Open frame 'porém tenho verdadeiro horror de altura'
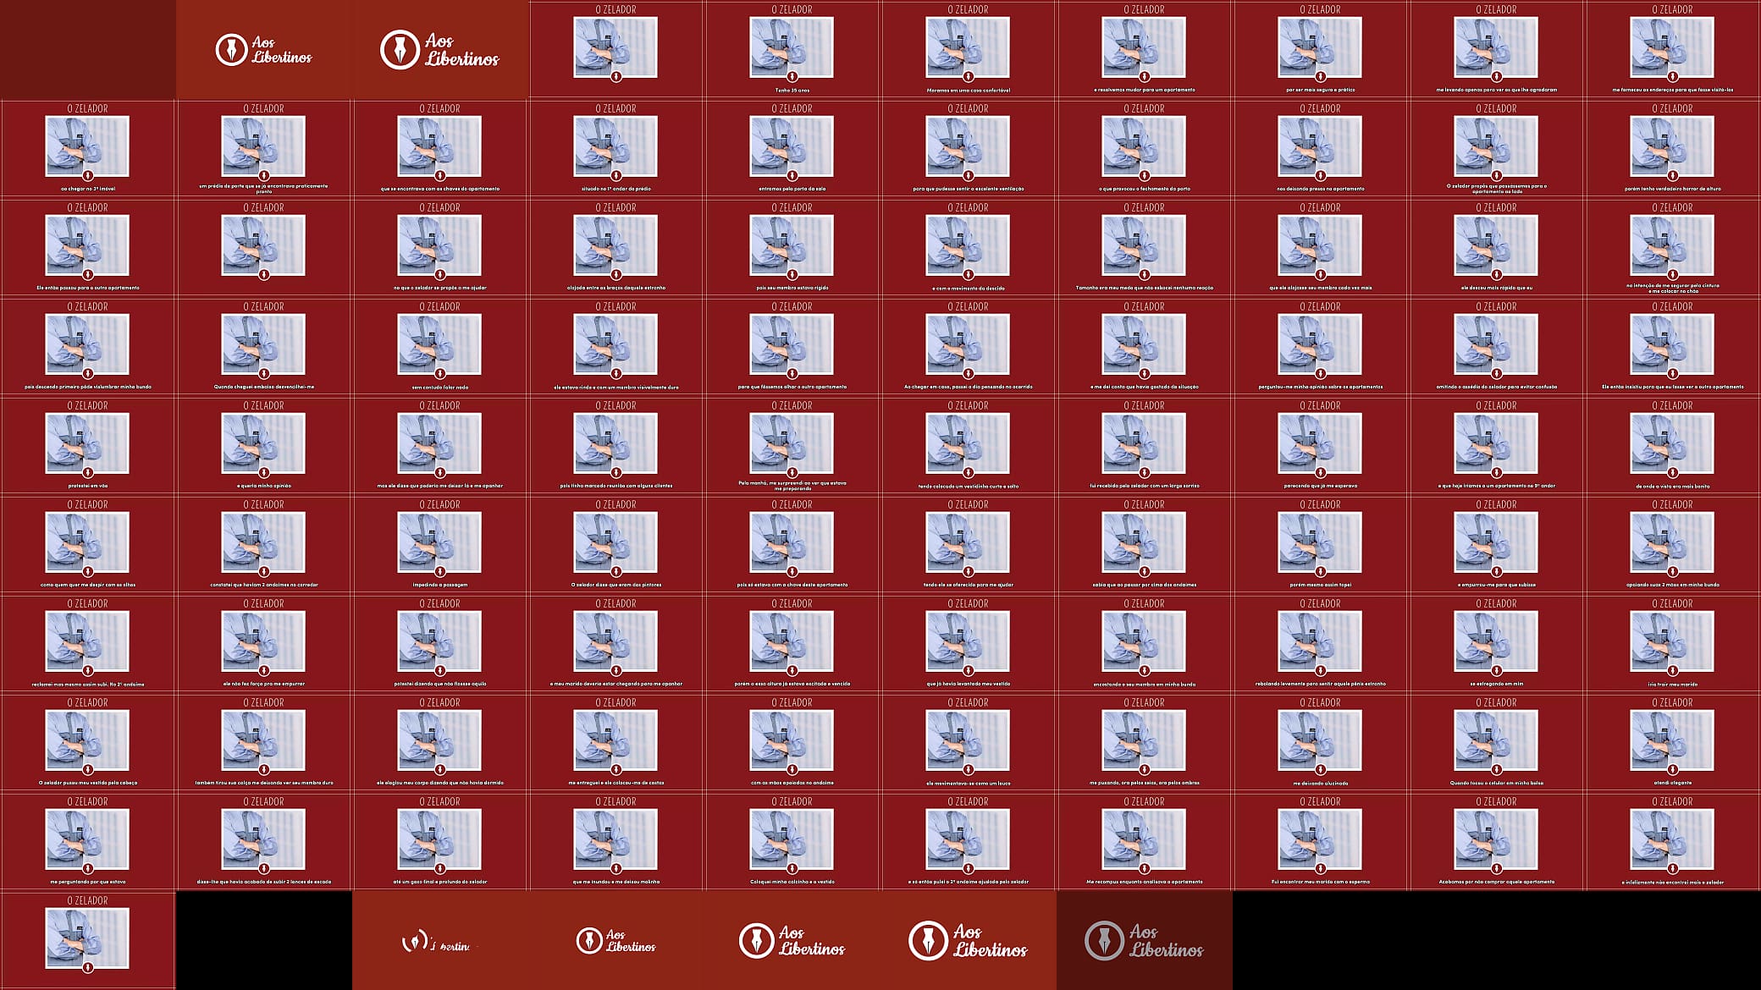 [1672, 148]
